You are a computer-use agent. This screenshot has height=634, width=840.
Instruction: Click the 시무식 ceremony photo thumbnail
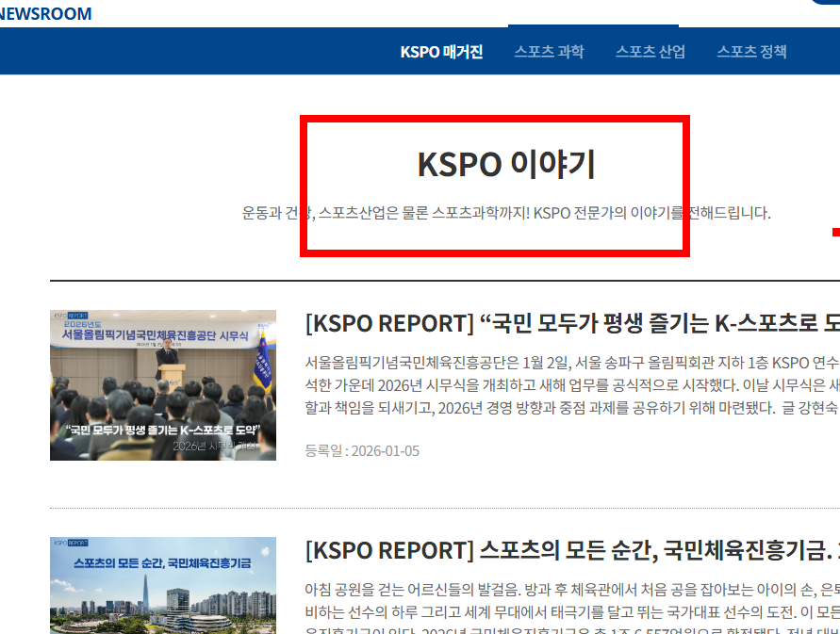pyautogui.click(x=163, y=384)
